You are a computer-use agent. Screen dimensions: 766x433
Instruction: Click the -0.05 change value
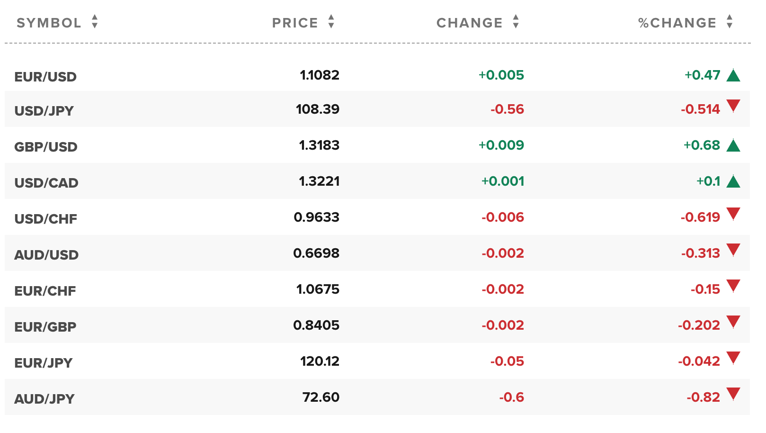click(508, 361)
